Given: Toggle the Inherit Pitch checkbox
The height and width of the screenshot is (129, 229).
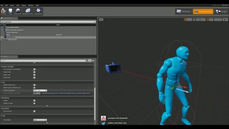Looking at the screenshot, I should pos(34,72).
